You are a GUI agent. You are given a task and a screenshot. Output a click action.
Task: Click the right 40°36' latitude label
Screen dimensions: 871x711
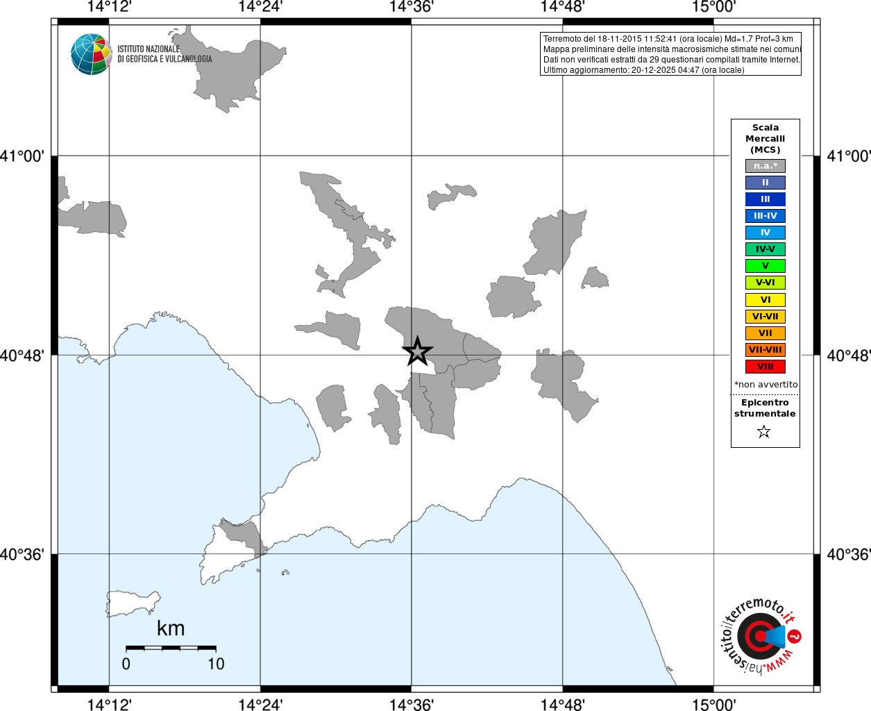848,555
